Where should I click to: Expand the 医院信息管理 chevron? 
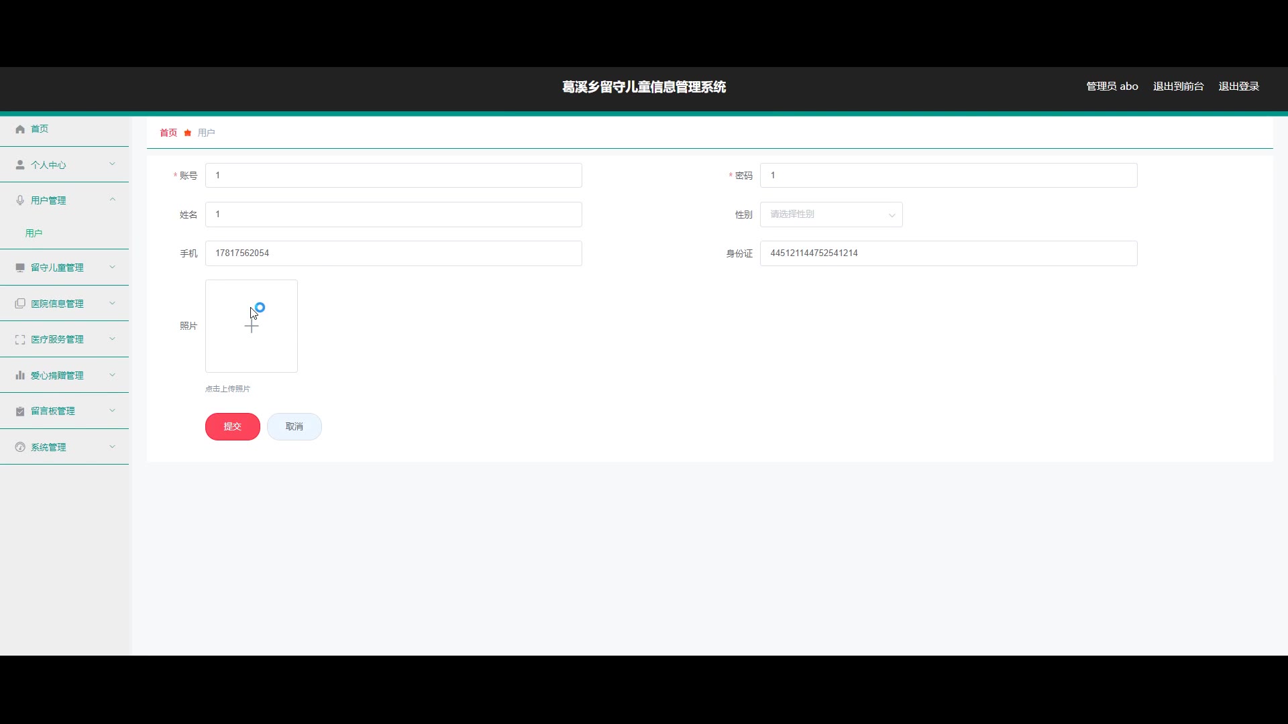click(112, 303)
